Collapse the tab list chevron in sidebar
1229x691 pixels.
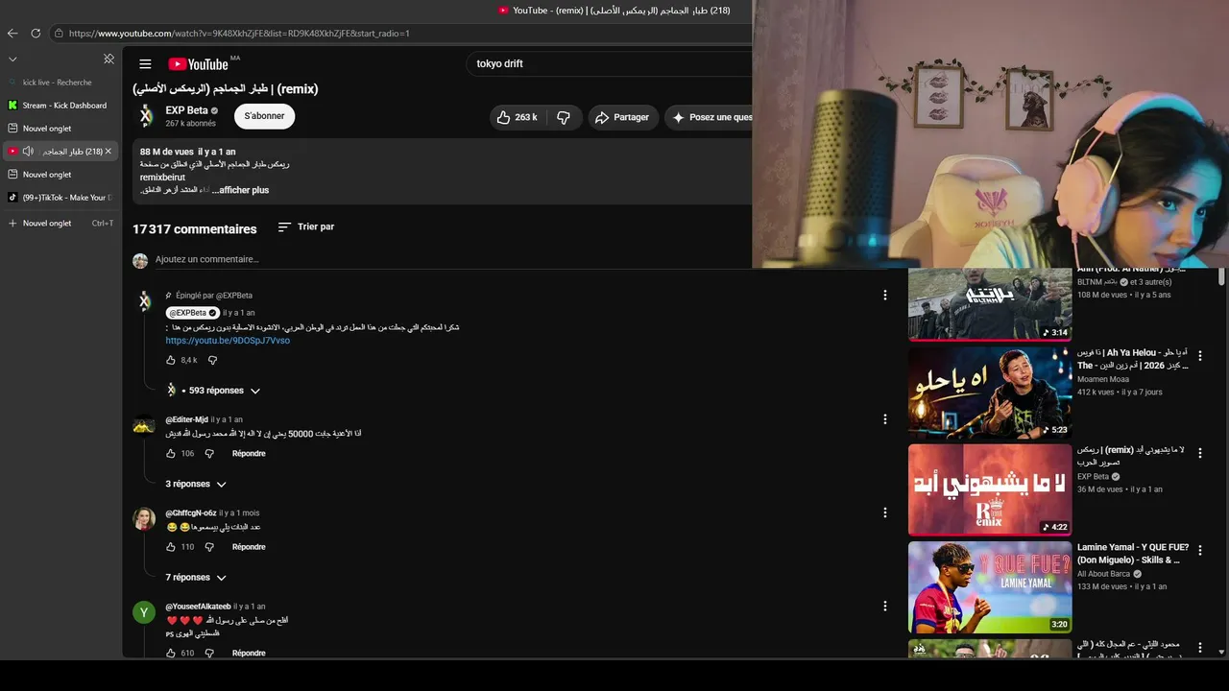point(12,59)
